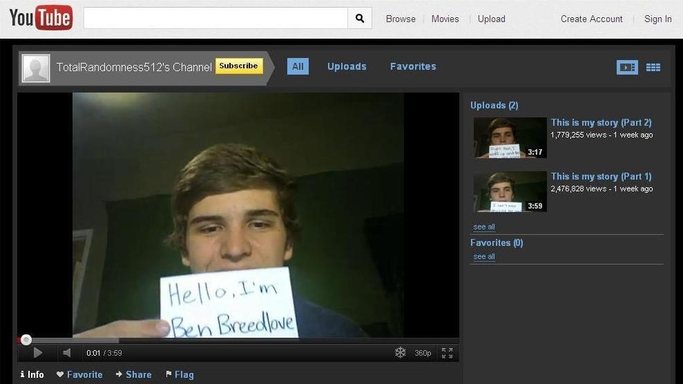Viewport: 683px width, 384px height.
Task: Enter fullscreen mode in the player
Action: tap(447, 353)
